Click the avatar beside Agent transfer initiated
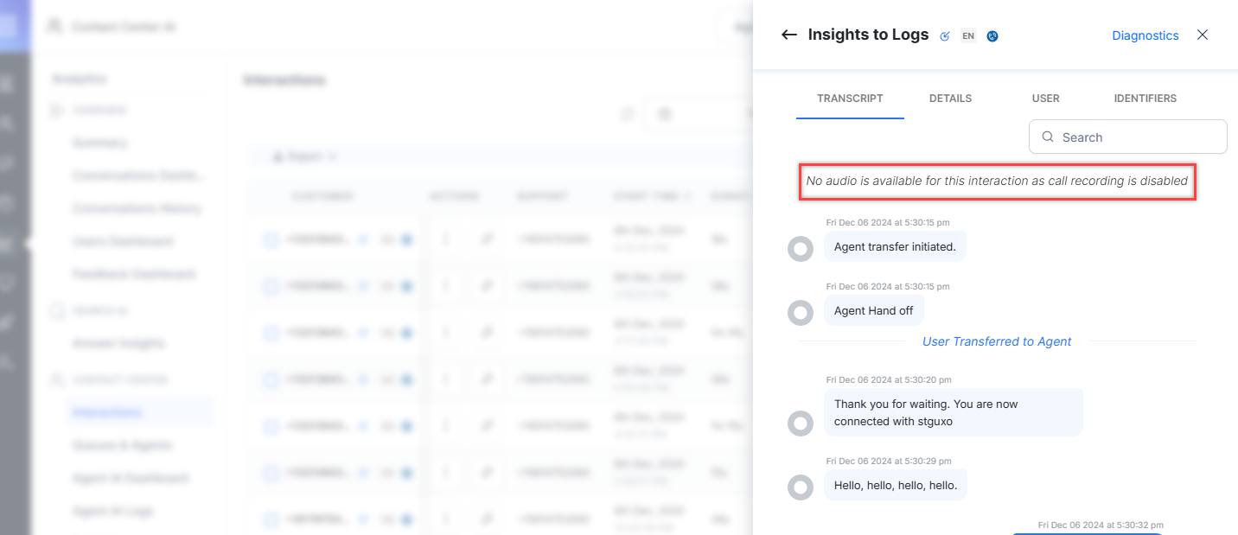This screenshot has width=1238, height=535. 801,249
